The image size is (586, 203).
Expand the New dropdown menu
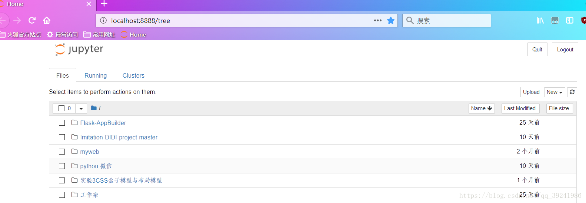(x=554, y=92)
